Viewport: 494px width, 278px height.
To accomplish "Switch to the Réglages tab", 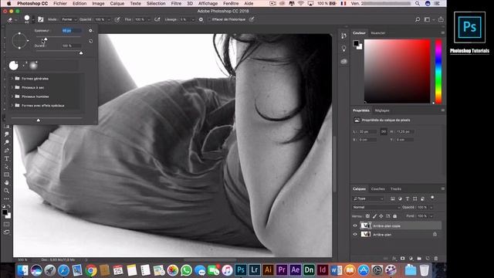I will point(382,110).
